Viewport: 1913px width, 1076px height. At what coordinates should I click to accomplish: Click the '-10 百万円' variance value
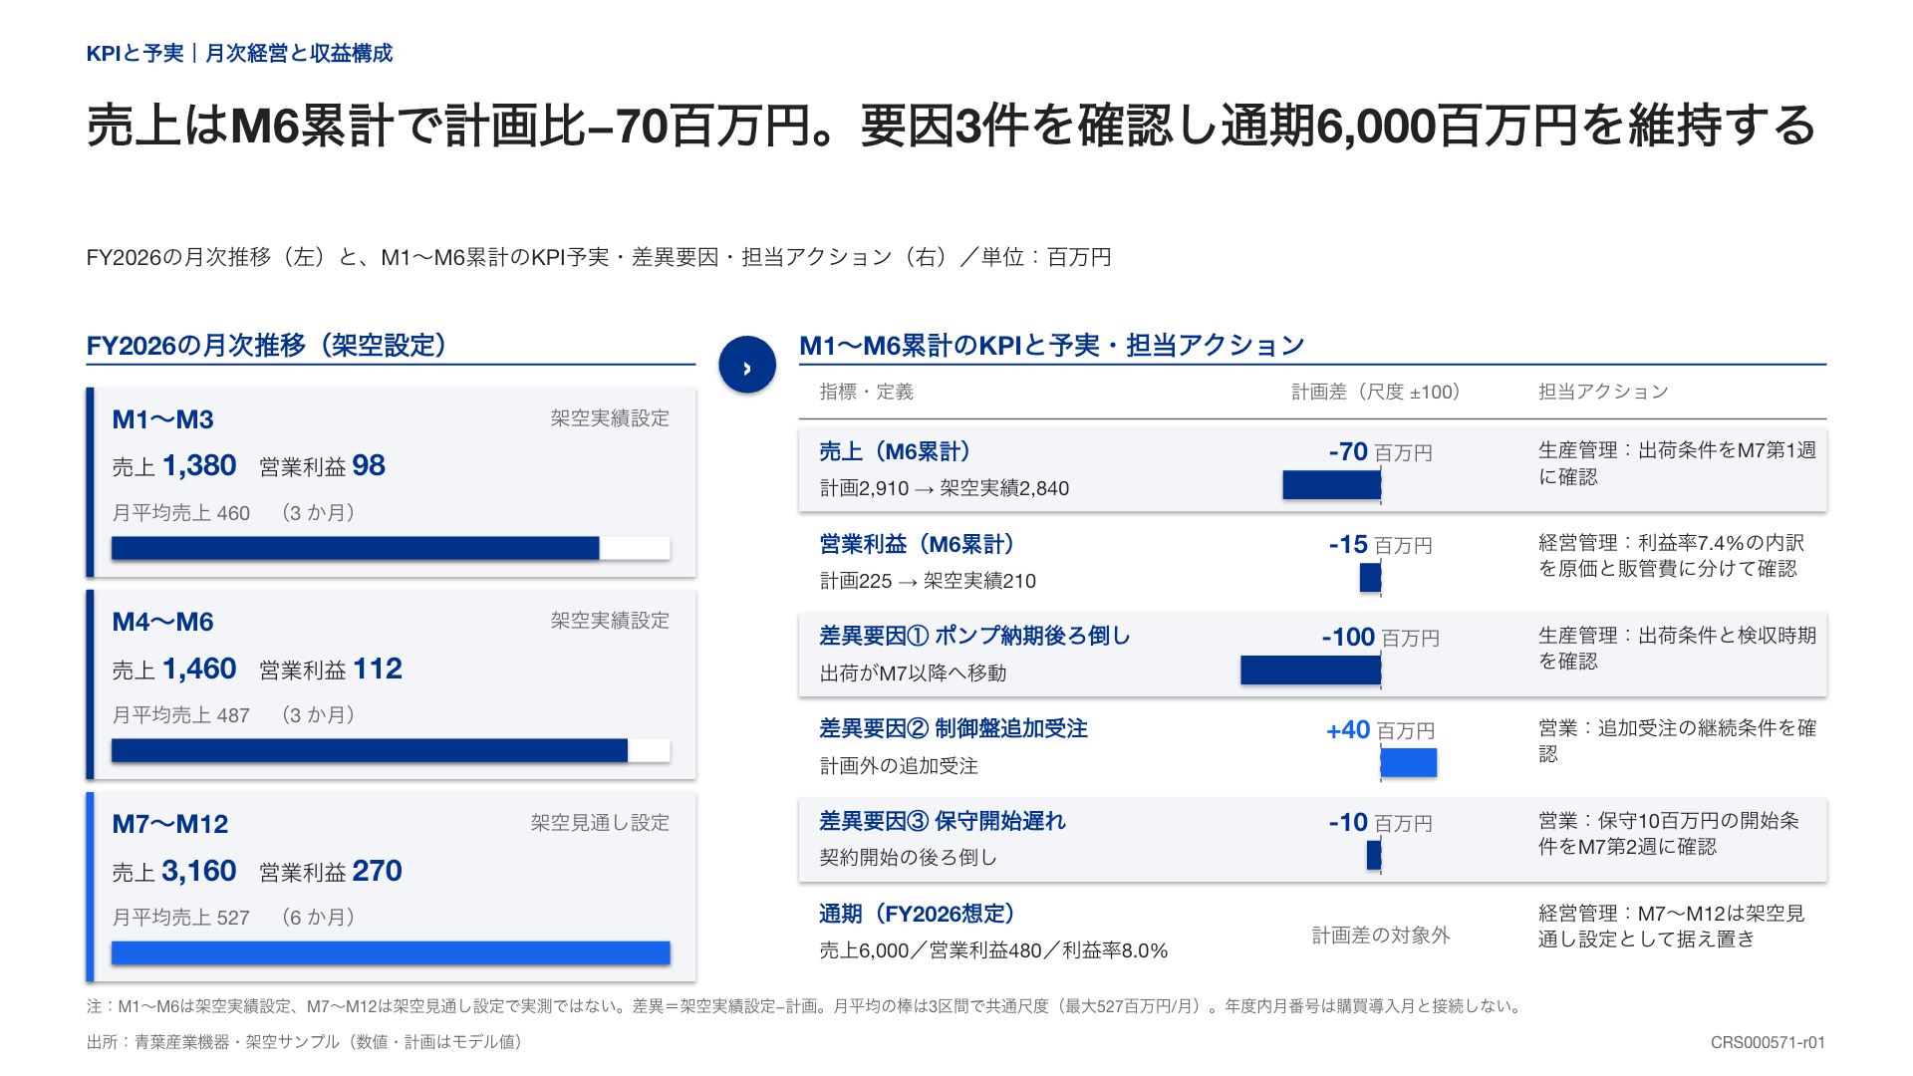click(x=1380, y=823)
